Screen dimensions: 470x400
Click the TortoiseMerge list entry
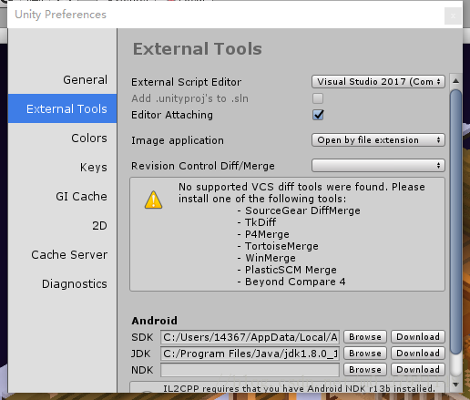click(x=281, y=246)
